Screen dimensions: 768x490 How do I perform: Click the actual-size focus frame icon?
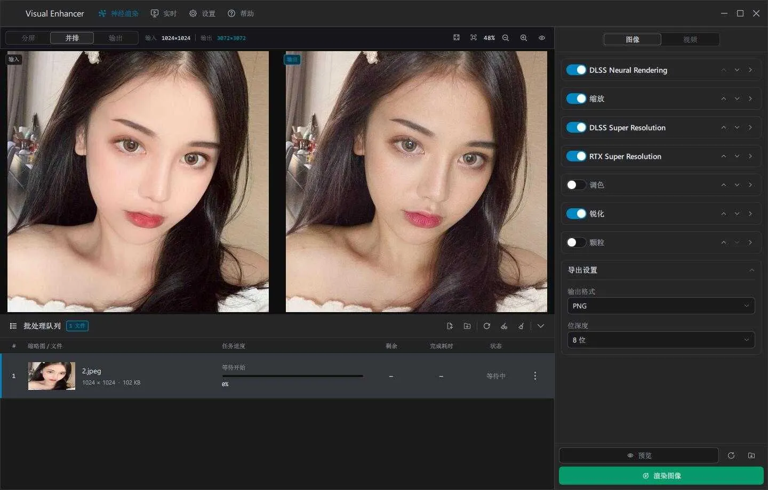[474, 38]
